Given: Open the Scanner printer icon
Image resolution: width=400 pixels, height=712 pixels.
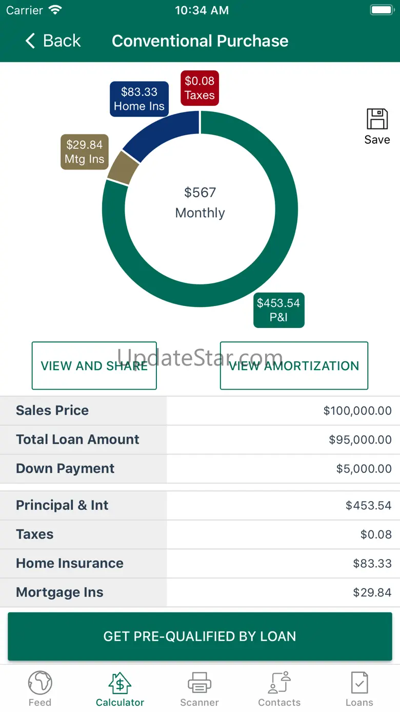Looking at the screenshot, I should pos(199,683).
